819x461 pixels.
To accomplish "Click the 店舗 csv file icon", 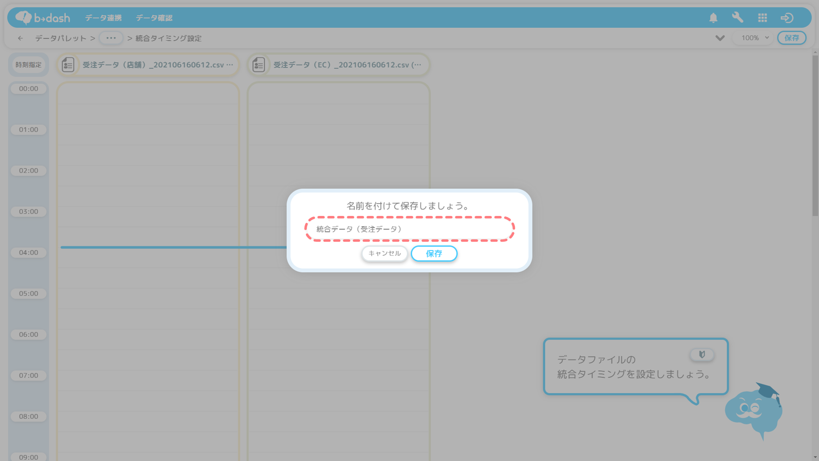I will 68,65.
